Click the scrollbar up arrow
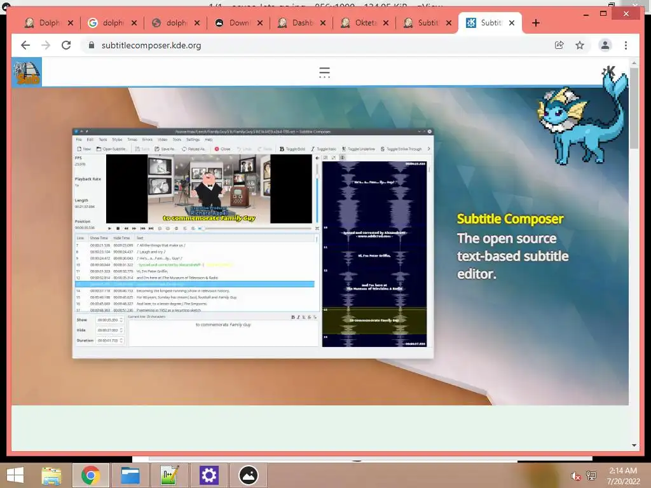This screenshot has height=488, width=651. point(634,63)
